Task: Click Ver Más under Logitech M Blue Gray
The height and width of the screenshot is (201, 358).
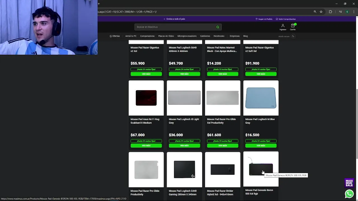Action: (261, 146)
